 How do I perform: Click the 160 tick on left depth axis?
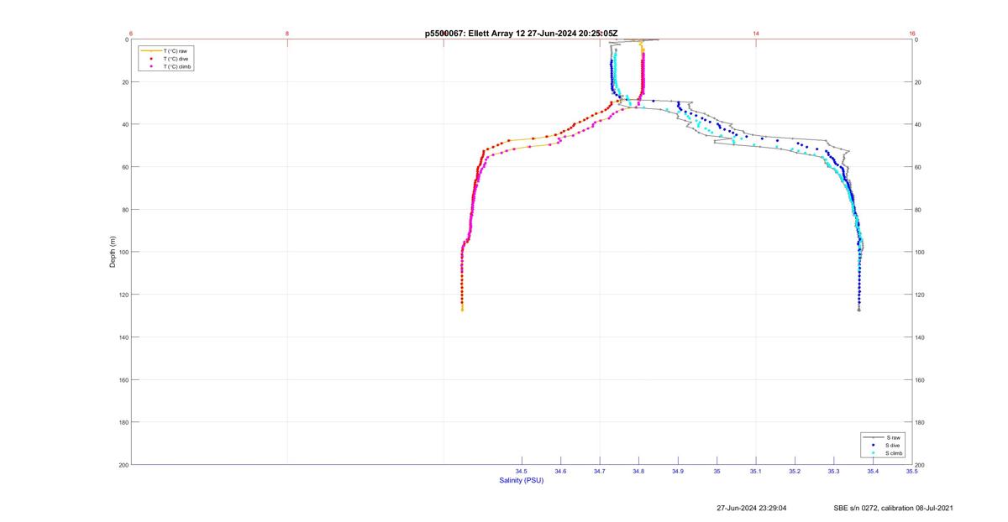tap(123, 379)
